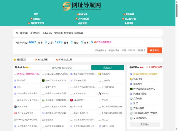The width and height of the screenshot is (178, 131).
Task: Open the 网站搜索 search type dropdown
Action: click(x=101, y=50)
